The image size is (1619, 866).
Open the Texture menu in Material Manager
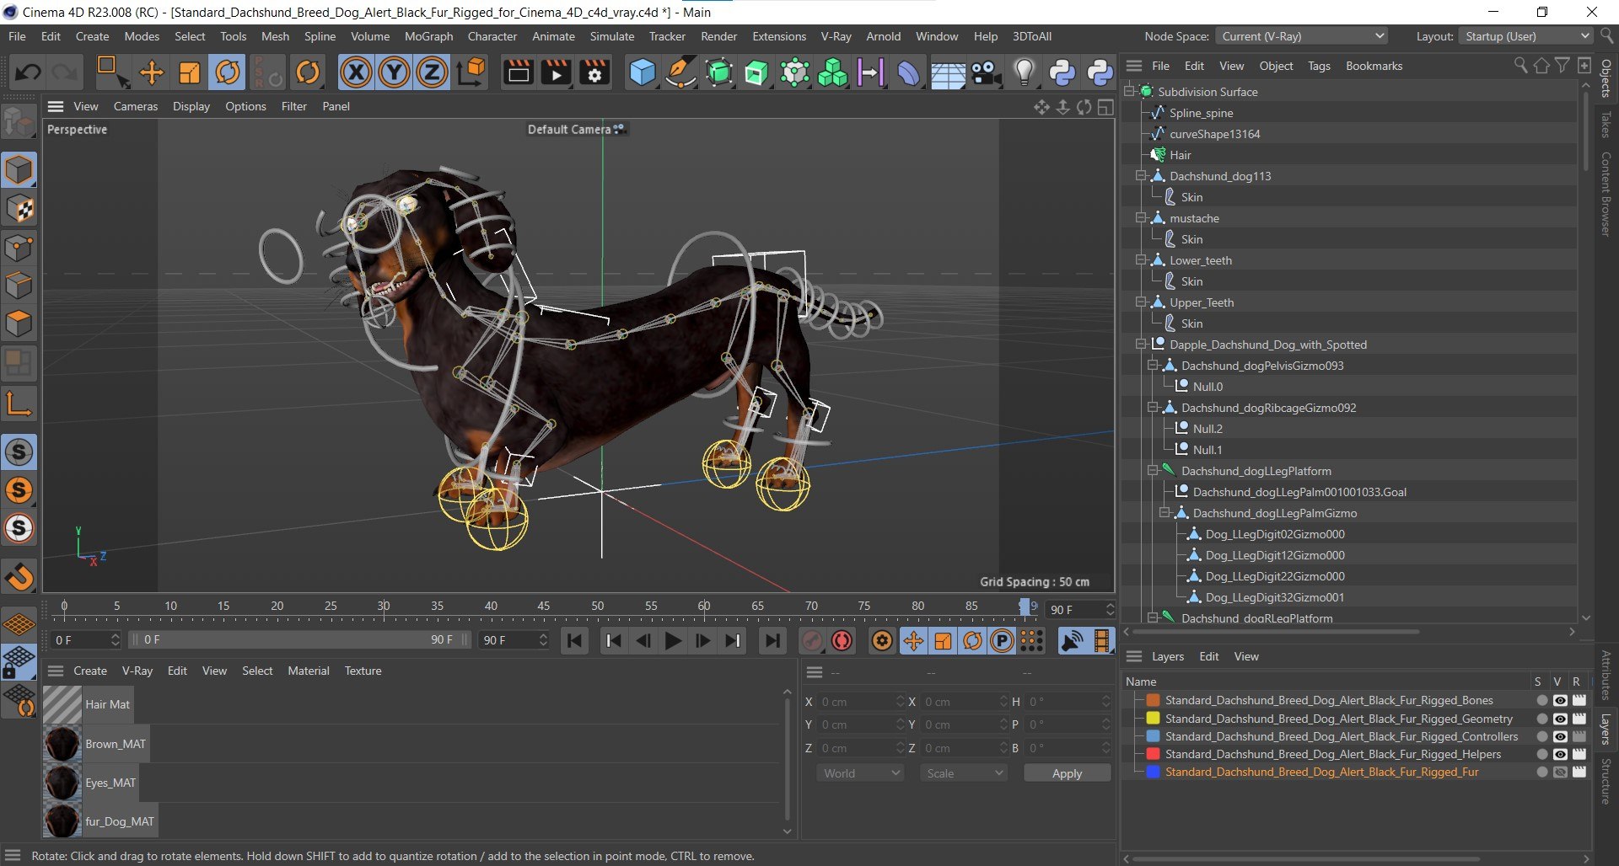click(x=363, y=671)
